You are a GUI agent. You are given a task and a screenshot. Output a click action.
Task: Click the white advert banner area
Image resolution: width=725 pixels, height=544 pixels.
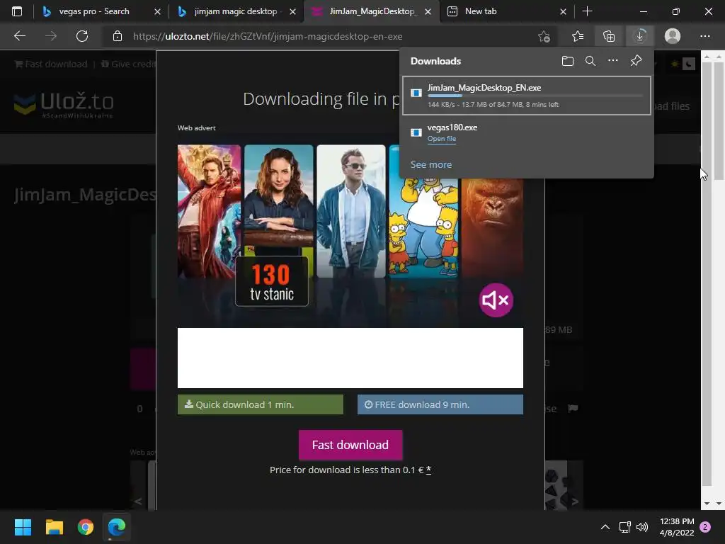(350, 358)
